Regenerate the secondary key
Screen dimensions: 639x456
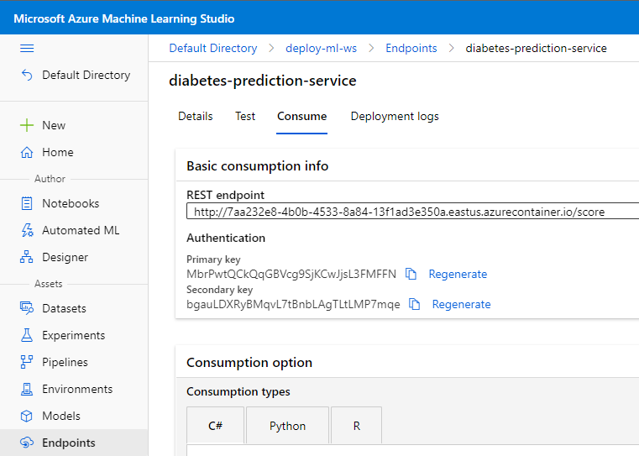point(461,304)
